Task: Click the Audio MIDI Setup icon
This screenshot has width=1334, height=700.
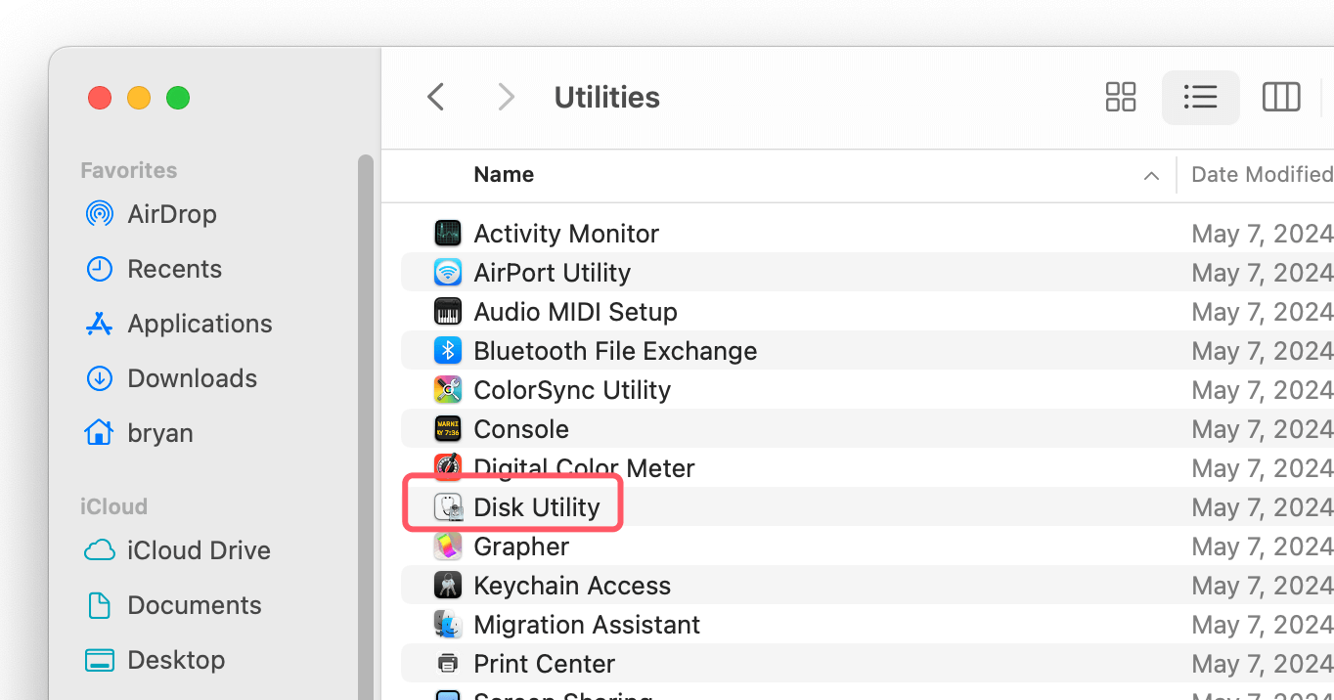Action: click(447, 311)
